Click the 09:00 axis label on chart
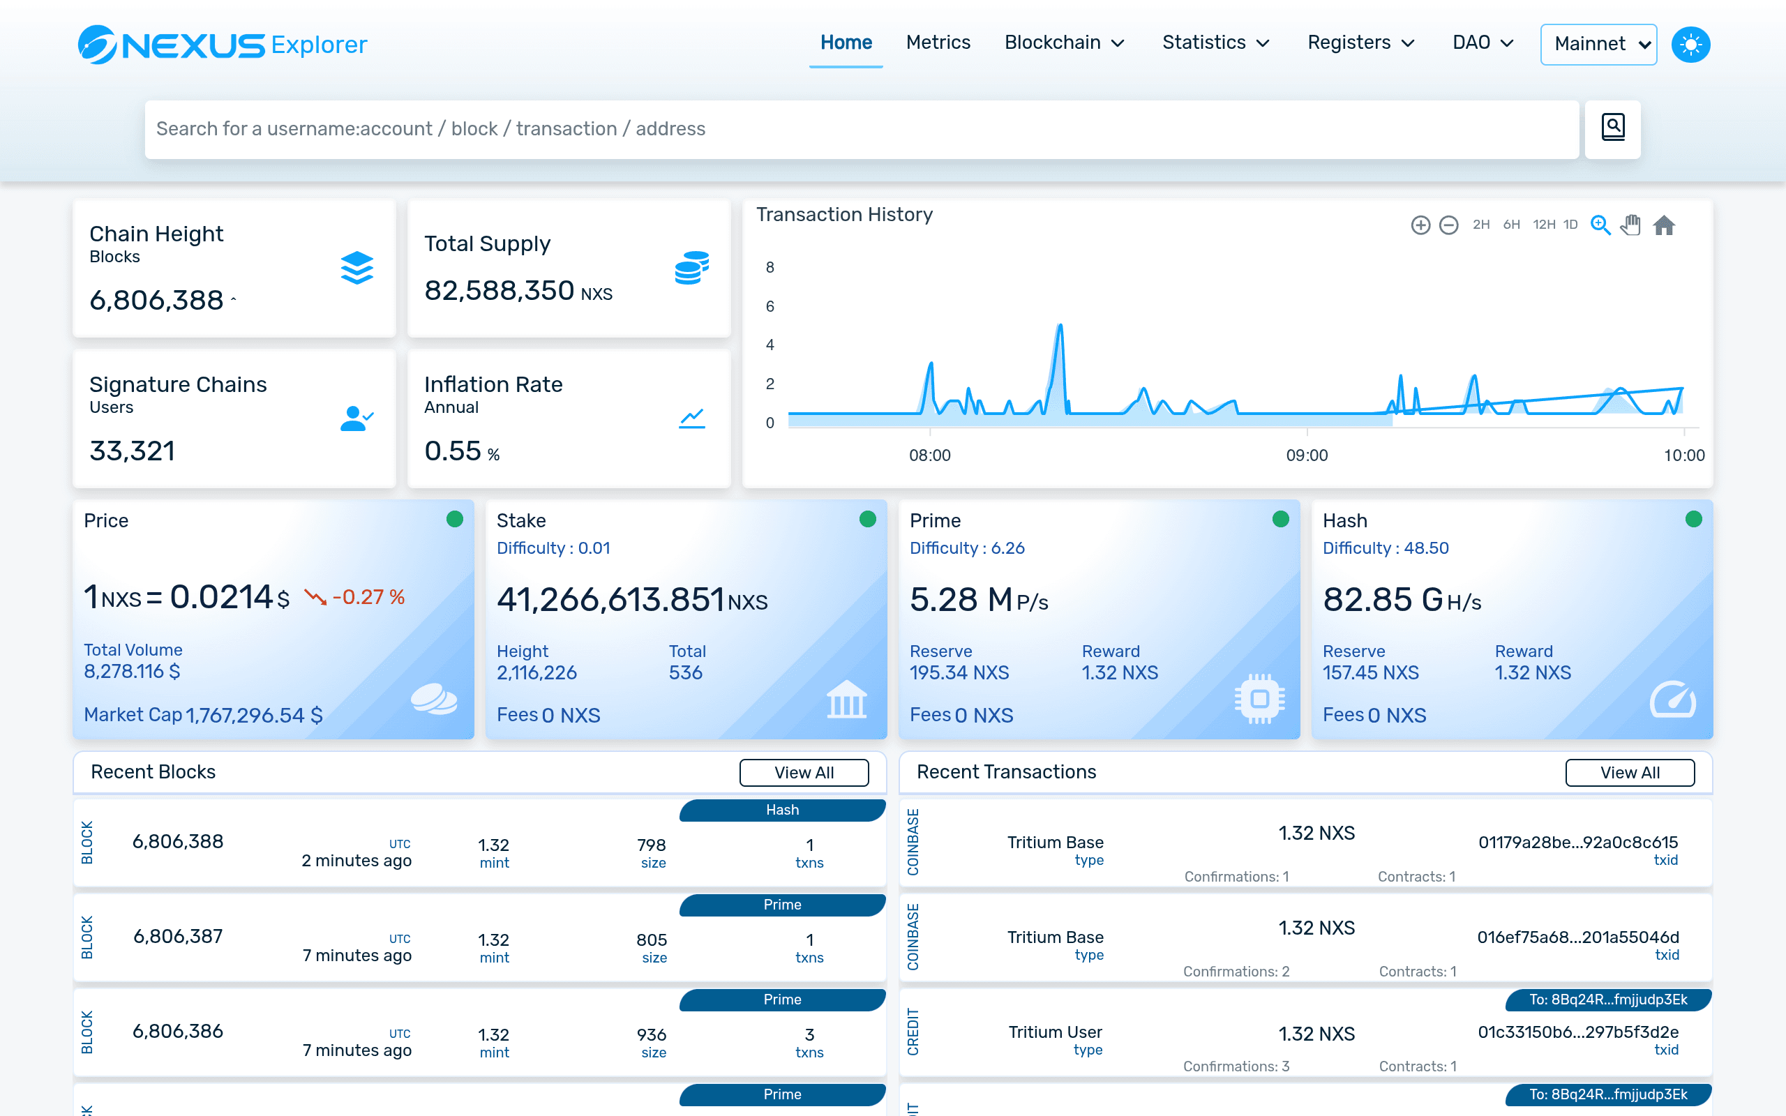The height and width of the screenshot is (1116, 1786). click(1306, 455)
